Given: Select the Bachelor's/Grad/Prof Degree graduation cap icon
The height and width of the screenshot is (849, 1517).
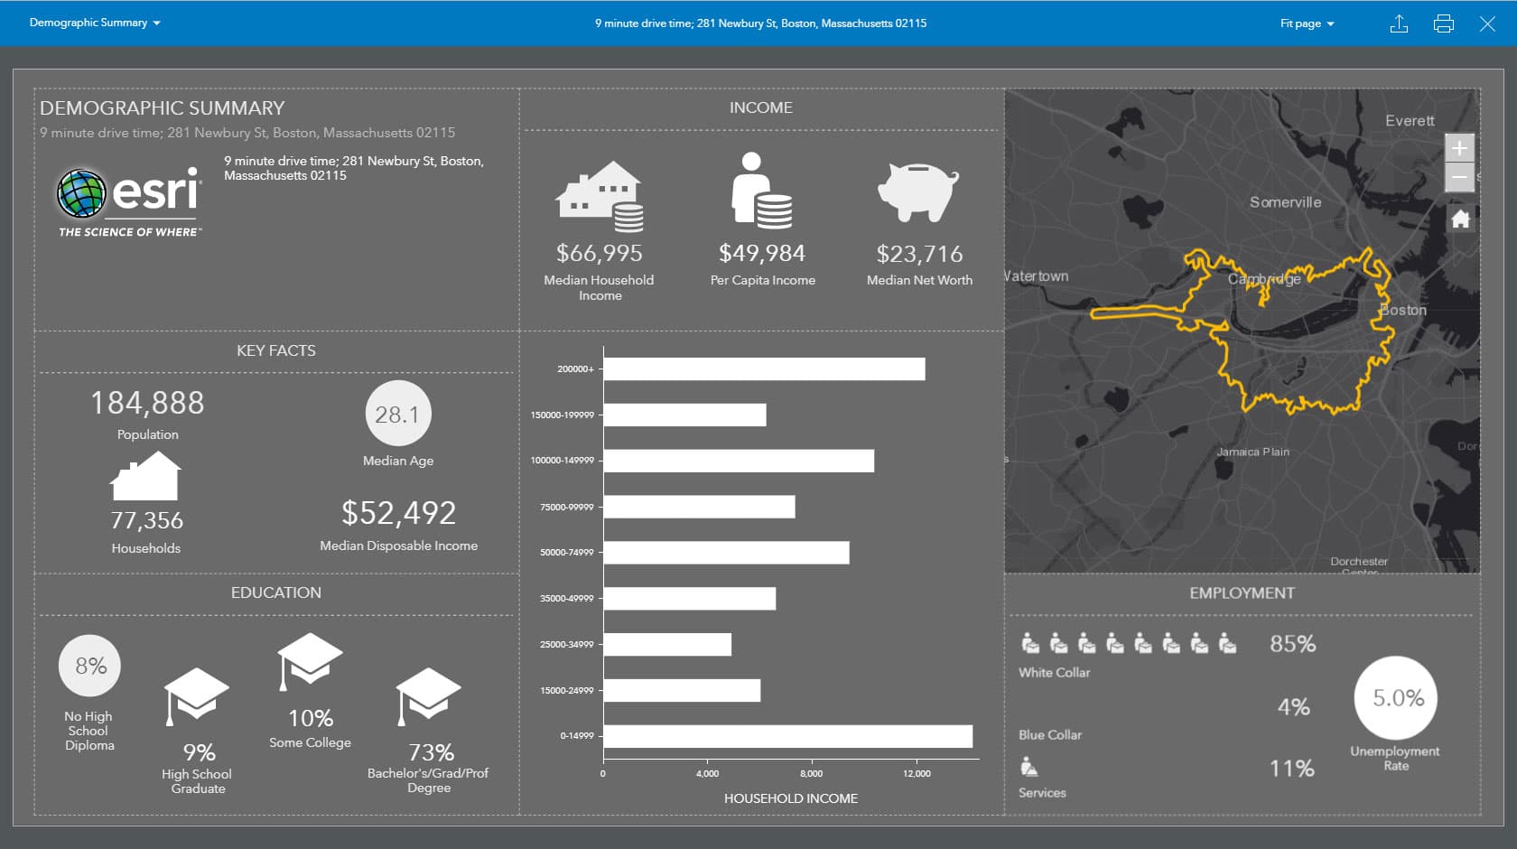Looking at the screenshot, I should pos(428,691).
